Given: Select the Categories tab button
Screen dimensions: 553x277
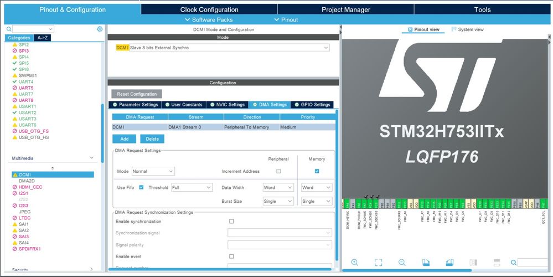Looking at the screenshot, I should (x=19, y=38).
